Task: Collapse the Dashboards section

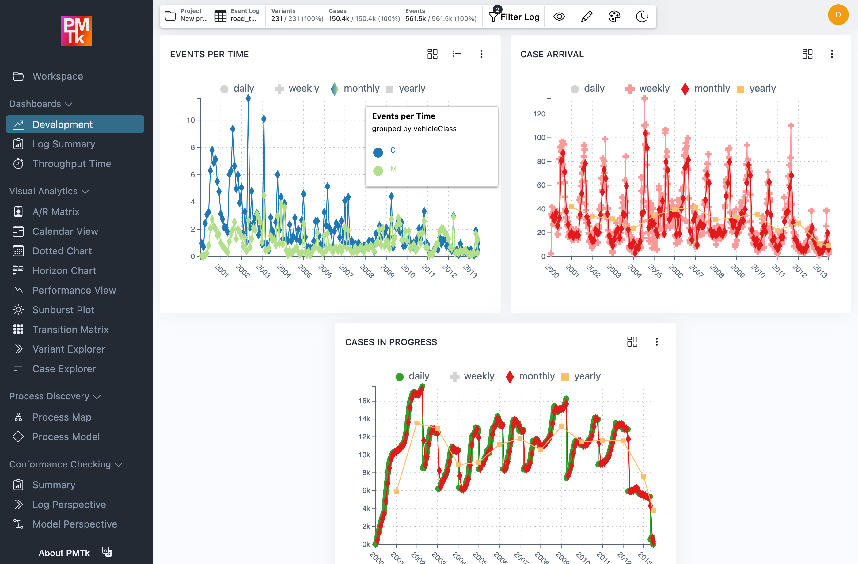Action: [x=69, y=104]
